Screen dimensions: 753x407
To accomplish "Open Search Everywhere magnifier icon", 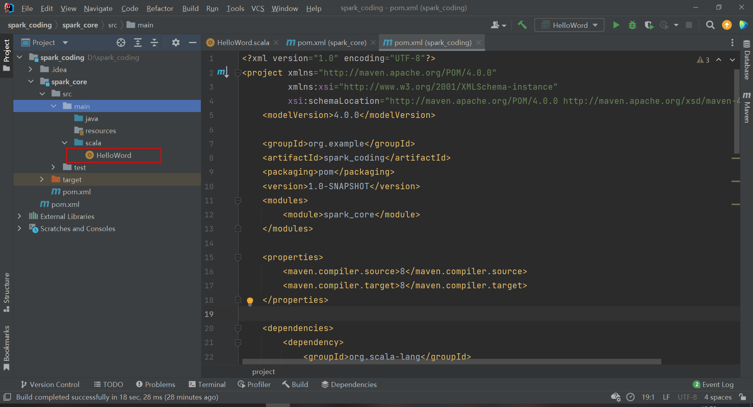I will [x=710, y=25].
